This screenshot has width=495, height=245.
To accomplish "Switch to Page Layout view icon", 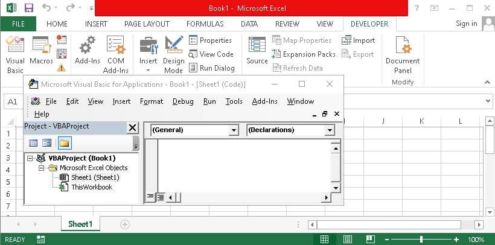I will pos(348,240).
